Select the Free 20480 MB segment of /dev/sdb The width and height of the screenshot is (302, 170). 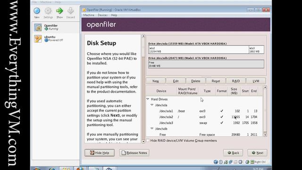(206, 64)
